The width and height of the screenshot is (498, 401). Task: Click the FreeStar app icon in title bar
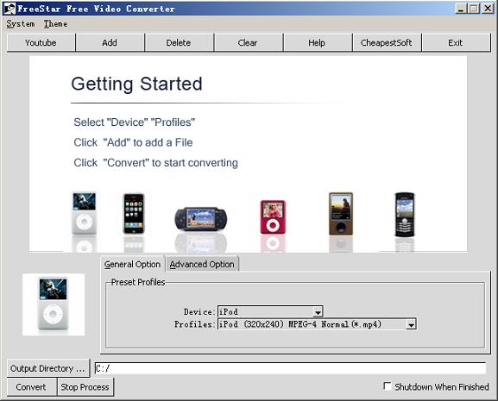(9, 9)
